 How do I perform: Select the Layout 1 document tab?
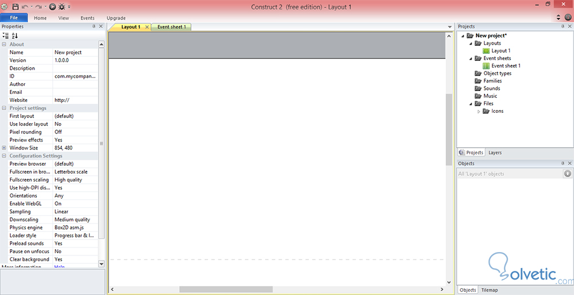(x=131, y=27)
